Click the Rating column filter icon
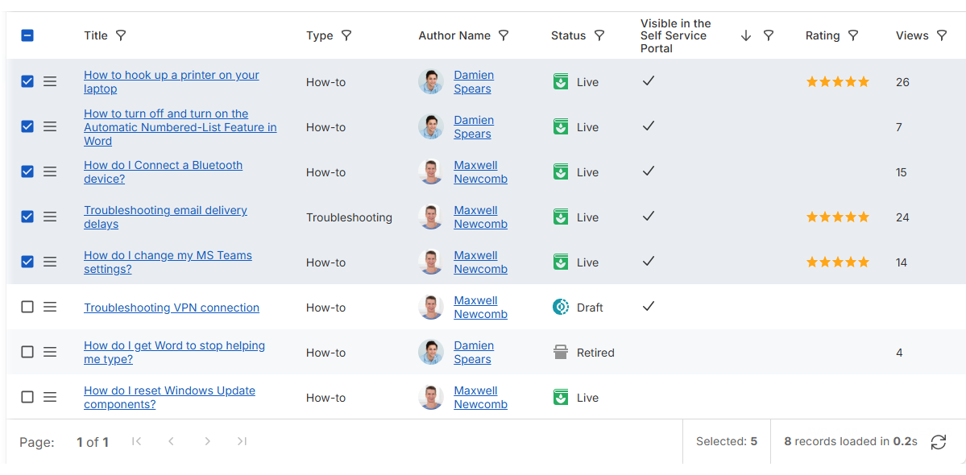 point(853,35)
